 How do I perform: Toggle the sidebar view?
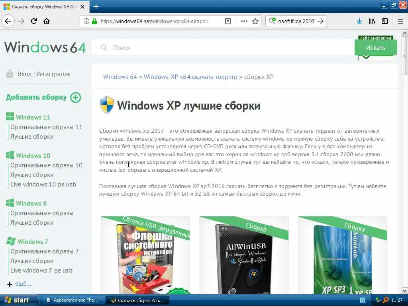pos(385,21)
